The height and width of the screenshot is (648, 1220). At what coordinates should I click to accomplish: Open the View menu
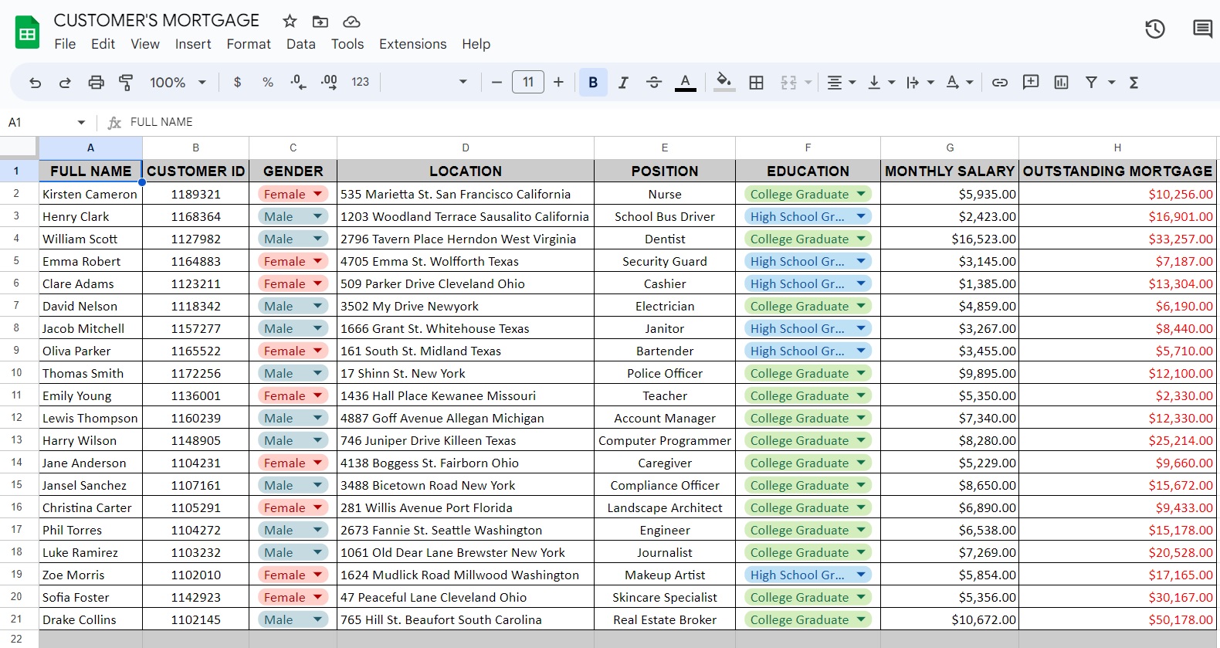click(145, 44)
